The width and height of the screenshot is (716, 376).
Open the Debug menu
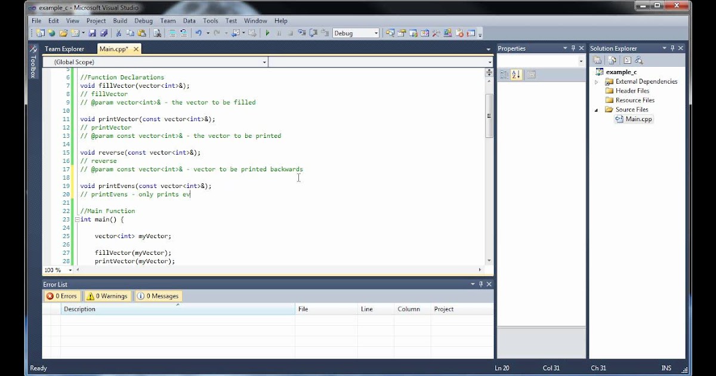click(x=144, y=21)
